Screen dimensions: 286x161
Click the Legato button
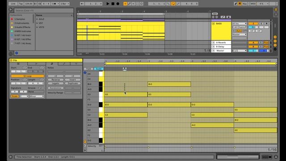[55, 84]
